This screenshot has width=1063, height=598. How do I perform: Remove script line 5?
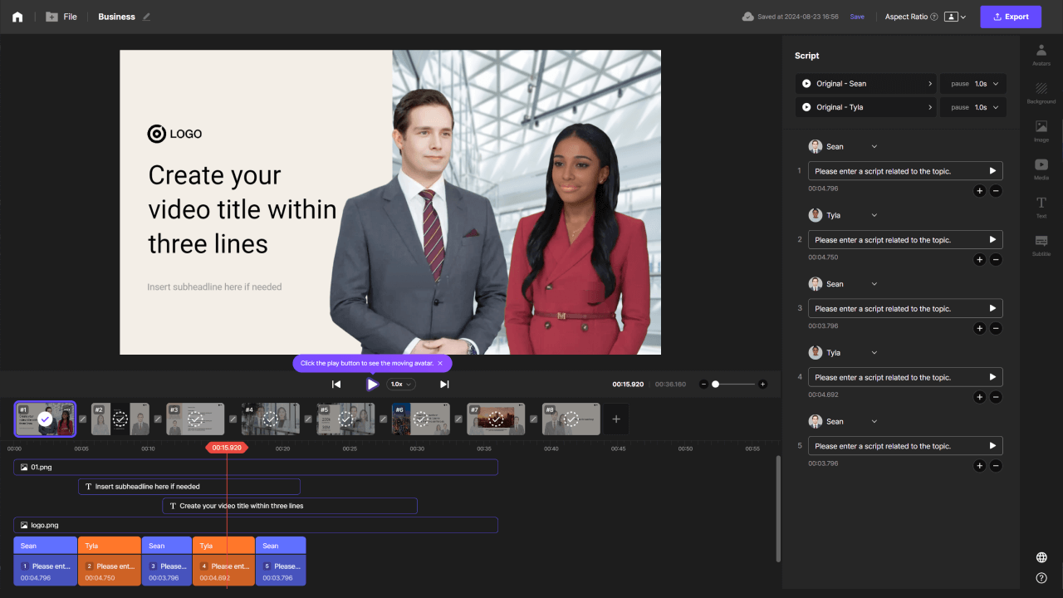pyautogui.click(x=996, y=466)
